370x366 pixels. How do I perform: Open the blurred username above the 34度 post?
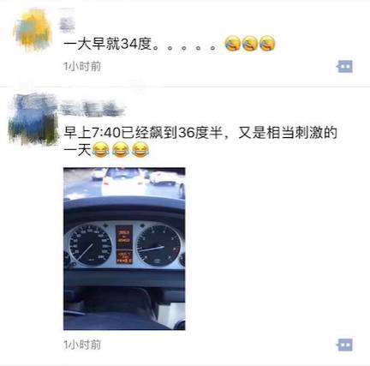point(67,21)
